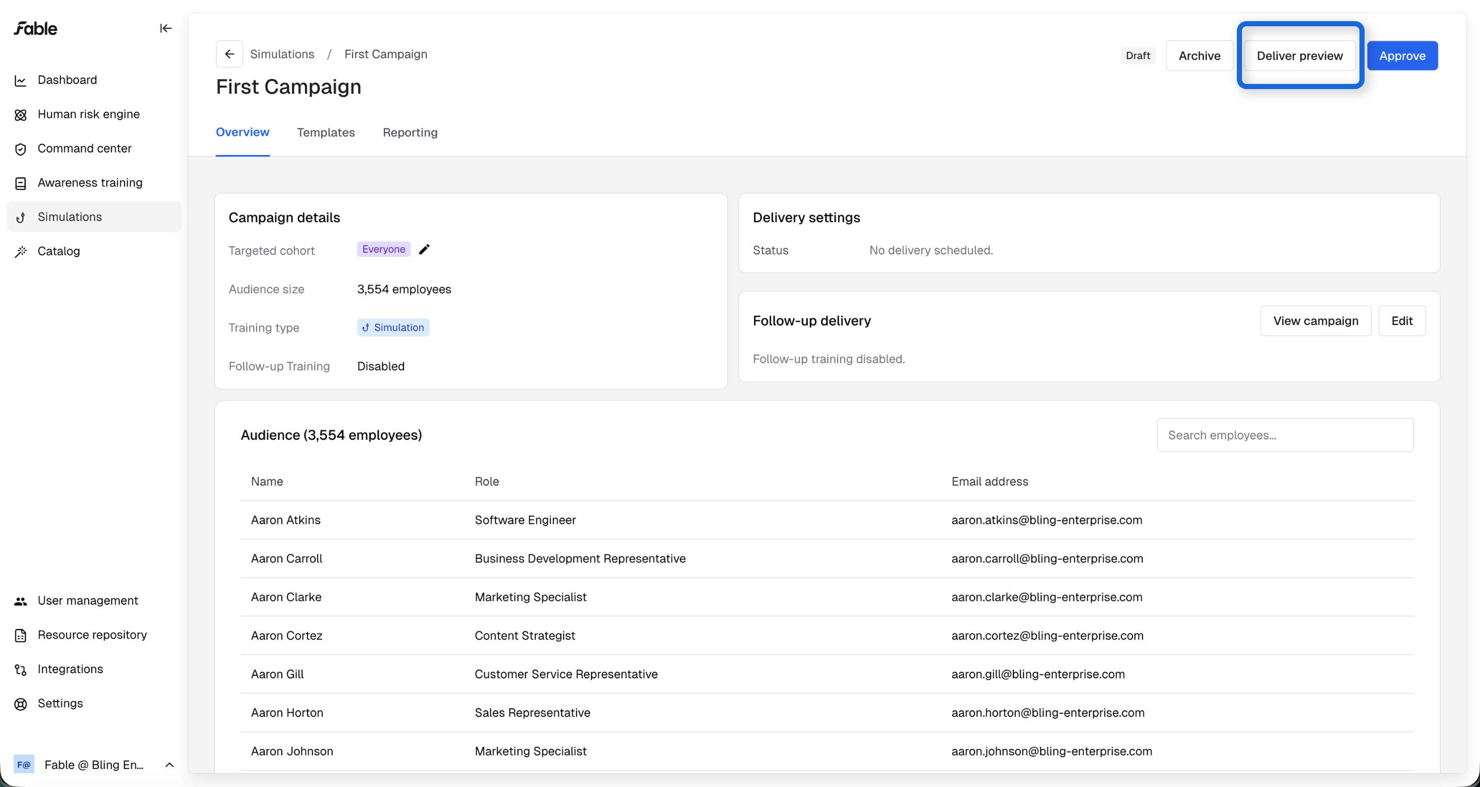1480x787 pixels.
Task: Click the Human risk engine icon
Action: pyautogui.click(x=21, y=115)
